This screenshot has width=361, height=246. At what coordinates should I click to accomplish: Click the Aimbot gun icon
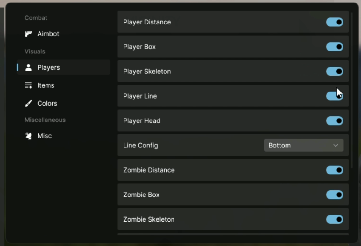(x=29, y=34)
